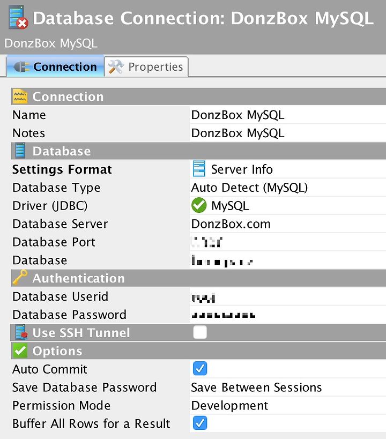Click the Settings Format label
Screen dimensions: 386x439
click(62, 169)
